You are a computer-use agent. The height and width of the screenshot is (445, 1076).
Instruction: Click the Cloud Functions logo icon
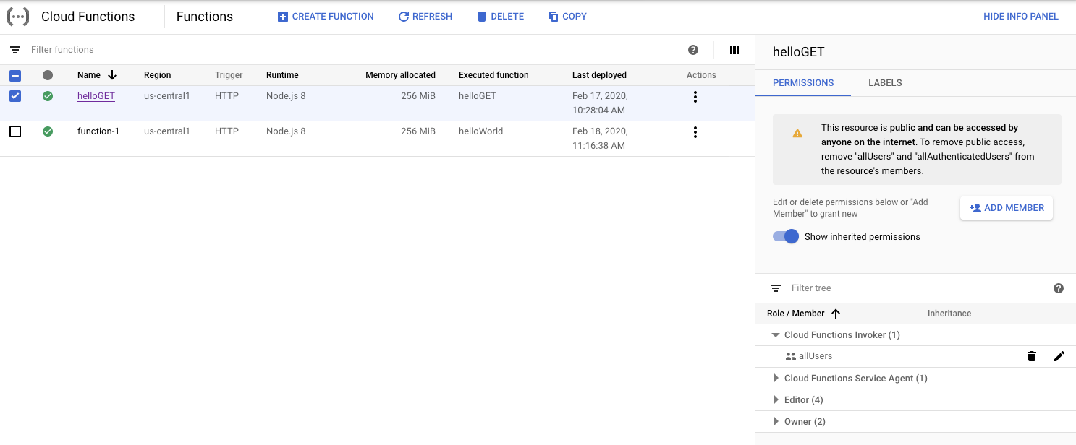coord(18,17)
